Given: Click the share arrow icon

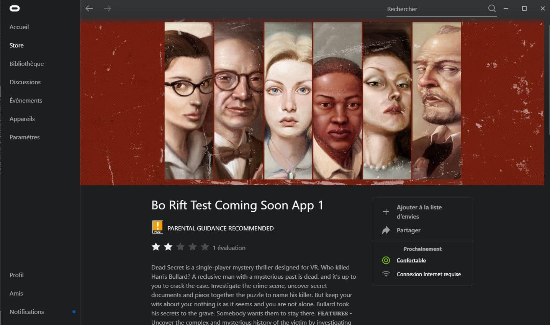Looking at the screenshot, I should point(386,230).
